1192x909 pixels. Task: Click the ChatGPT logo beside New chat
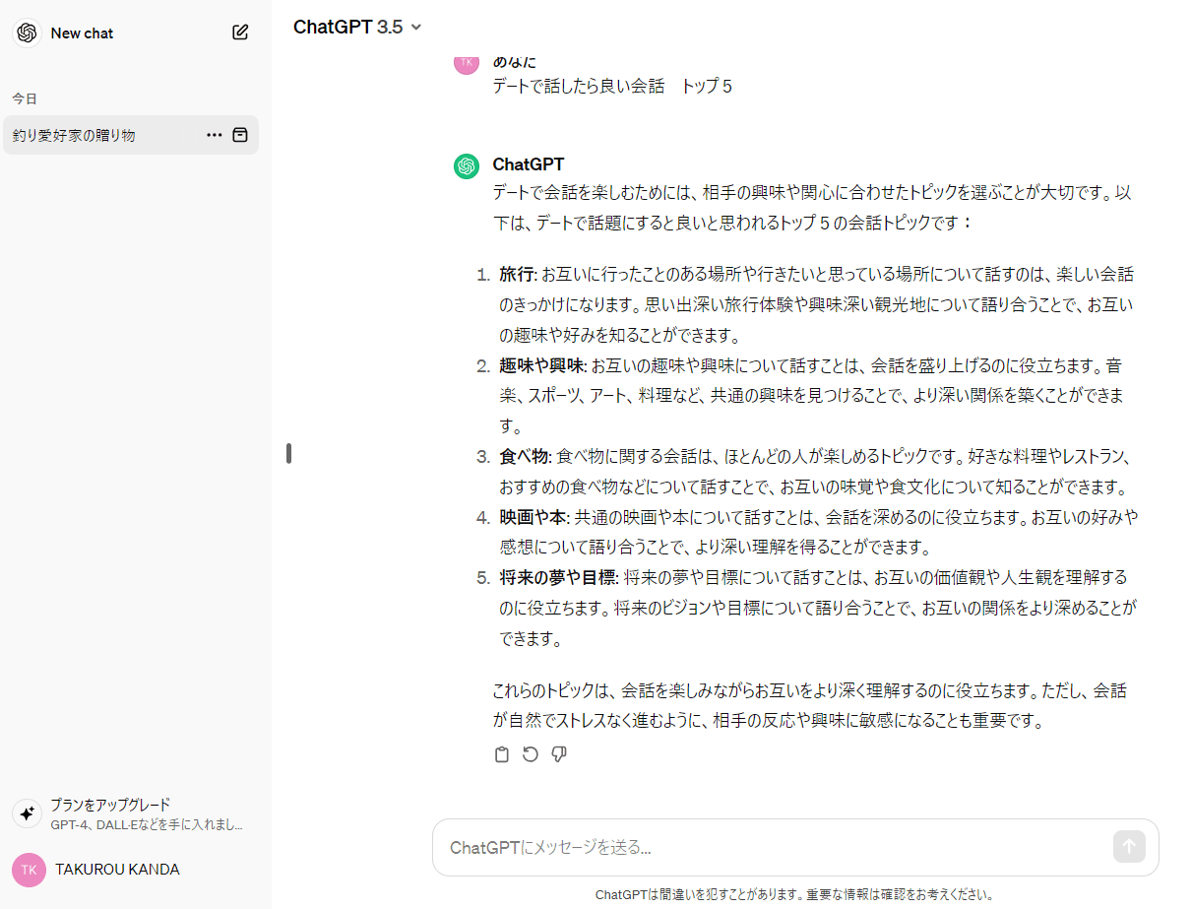pyautogui.click(x=27, y=32)
